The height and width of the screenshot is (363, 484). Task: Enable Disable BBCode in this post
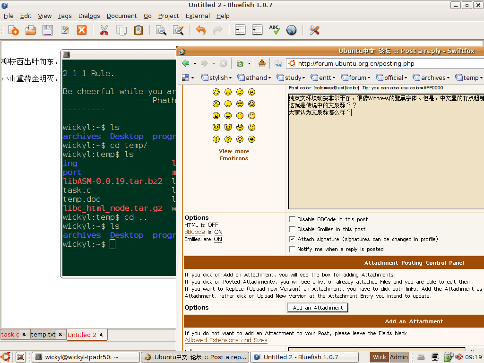(x=292, y=219)
